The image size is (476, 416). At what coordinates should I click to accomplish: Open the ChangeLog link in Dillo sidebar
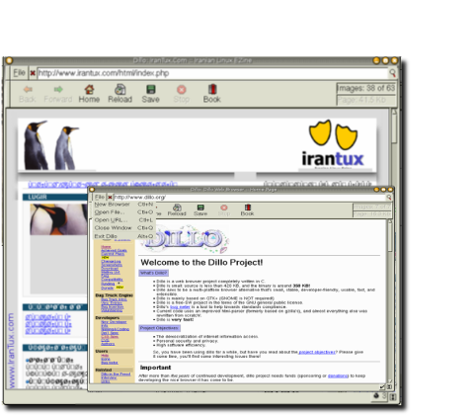(x=111, y=262)
